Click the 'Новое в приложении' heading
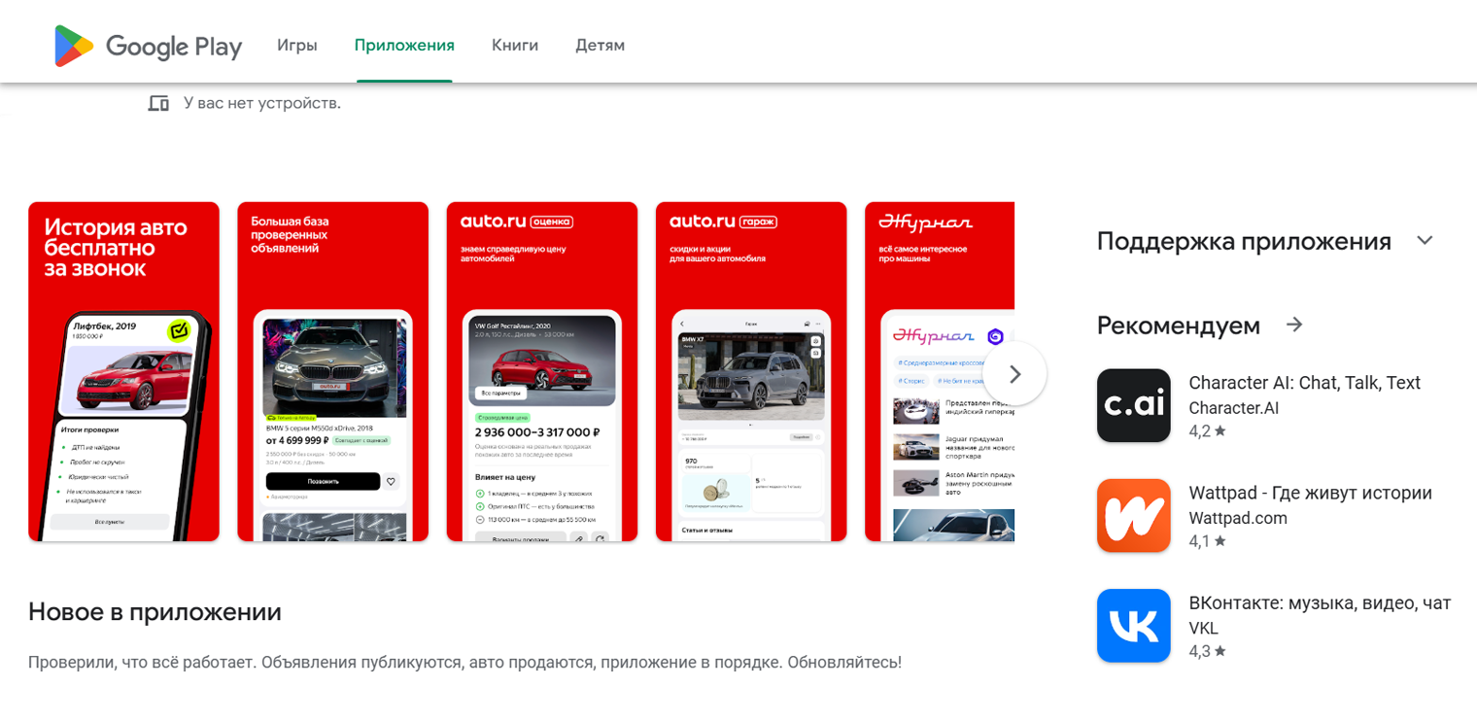This screenshot has height=721, width=1477. pyautogui.click(x=155, y=612)
